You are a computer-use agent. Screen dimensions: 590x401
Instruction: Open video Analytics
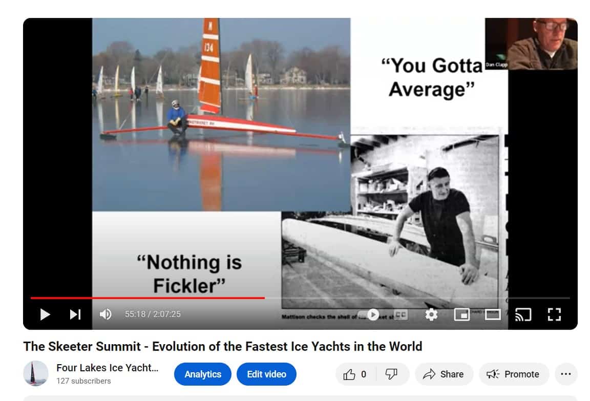coord(202,374)
